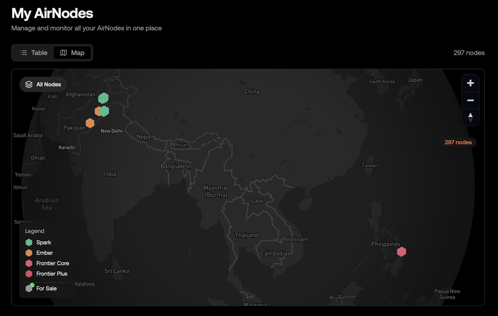Click the China country label
The width and height of the screenshot is (498, 316).
tap(252, 91)
